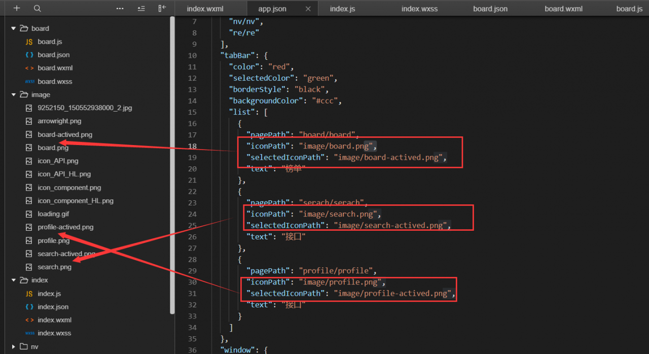Viewport: 649px width, 354px height.
Task: Click "image/search.png" value on line 24
Action: 340,214
